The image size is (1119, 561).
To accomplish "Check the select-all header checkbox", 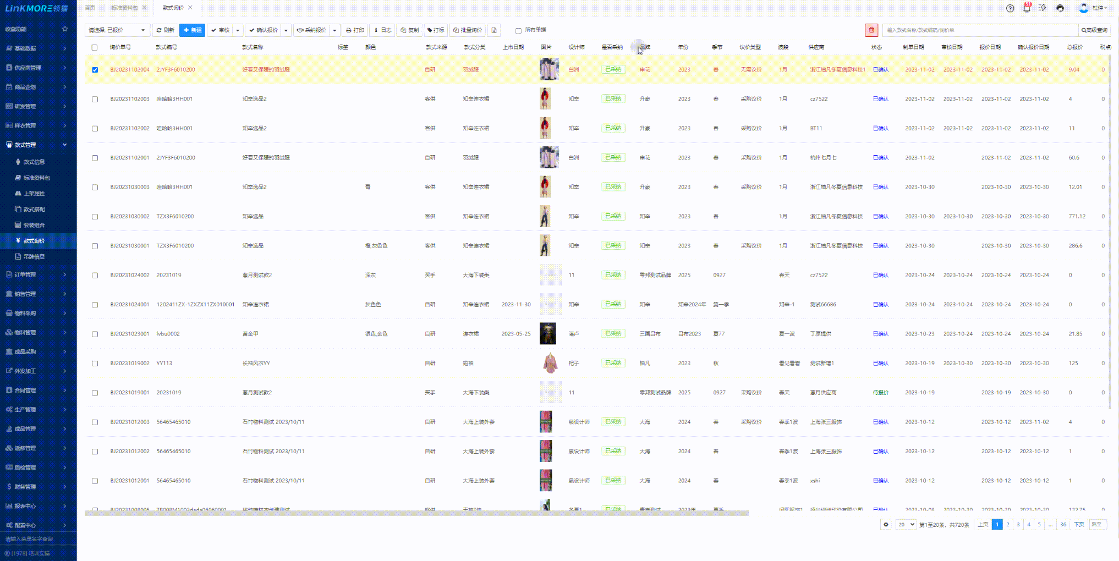I will click(x=95, y=47).
